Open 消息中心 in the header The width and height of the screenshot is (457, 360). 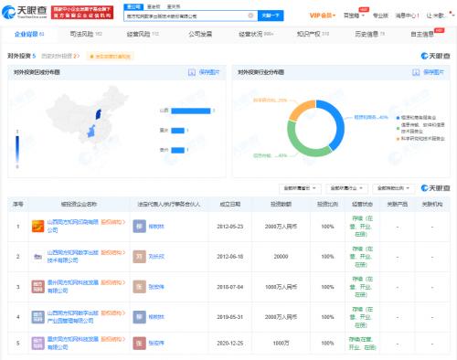(x=407, y=16)
